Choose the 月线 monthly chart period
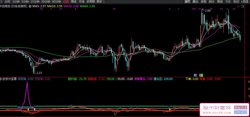The width and height of the screenshot is (250, 117). (x=81, y=2)
